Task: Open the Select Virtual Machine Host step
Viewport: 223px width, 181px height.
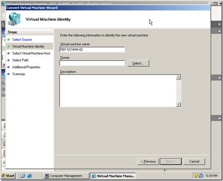Action: click(x=31, y=53)
